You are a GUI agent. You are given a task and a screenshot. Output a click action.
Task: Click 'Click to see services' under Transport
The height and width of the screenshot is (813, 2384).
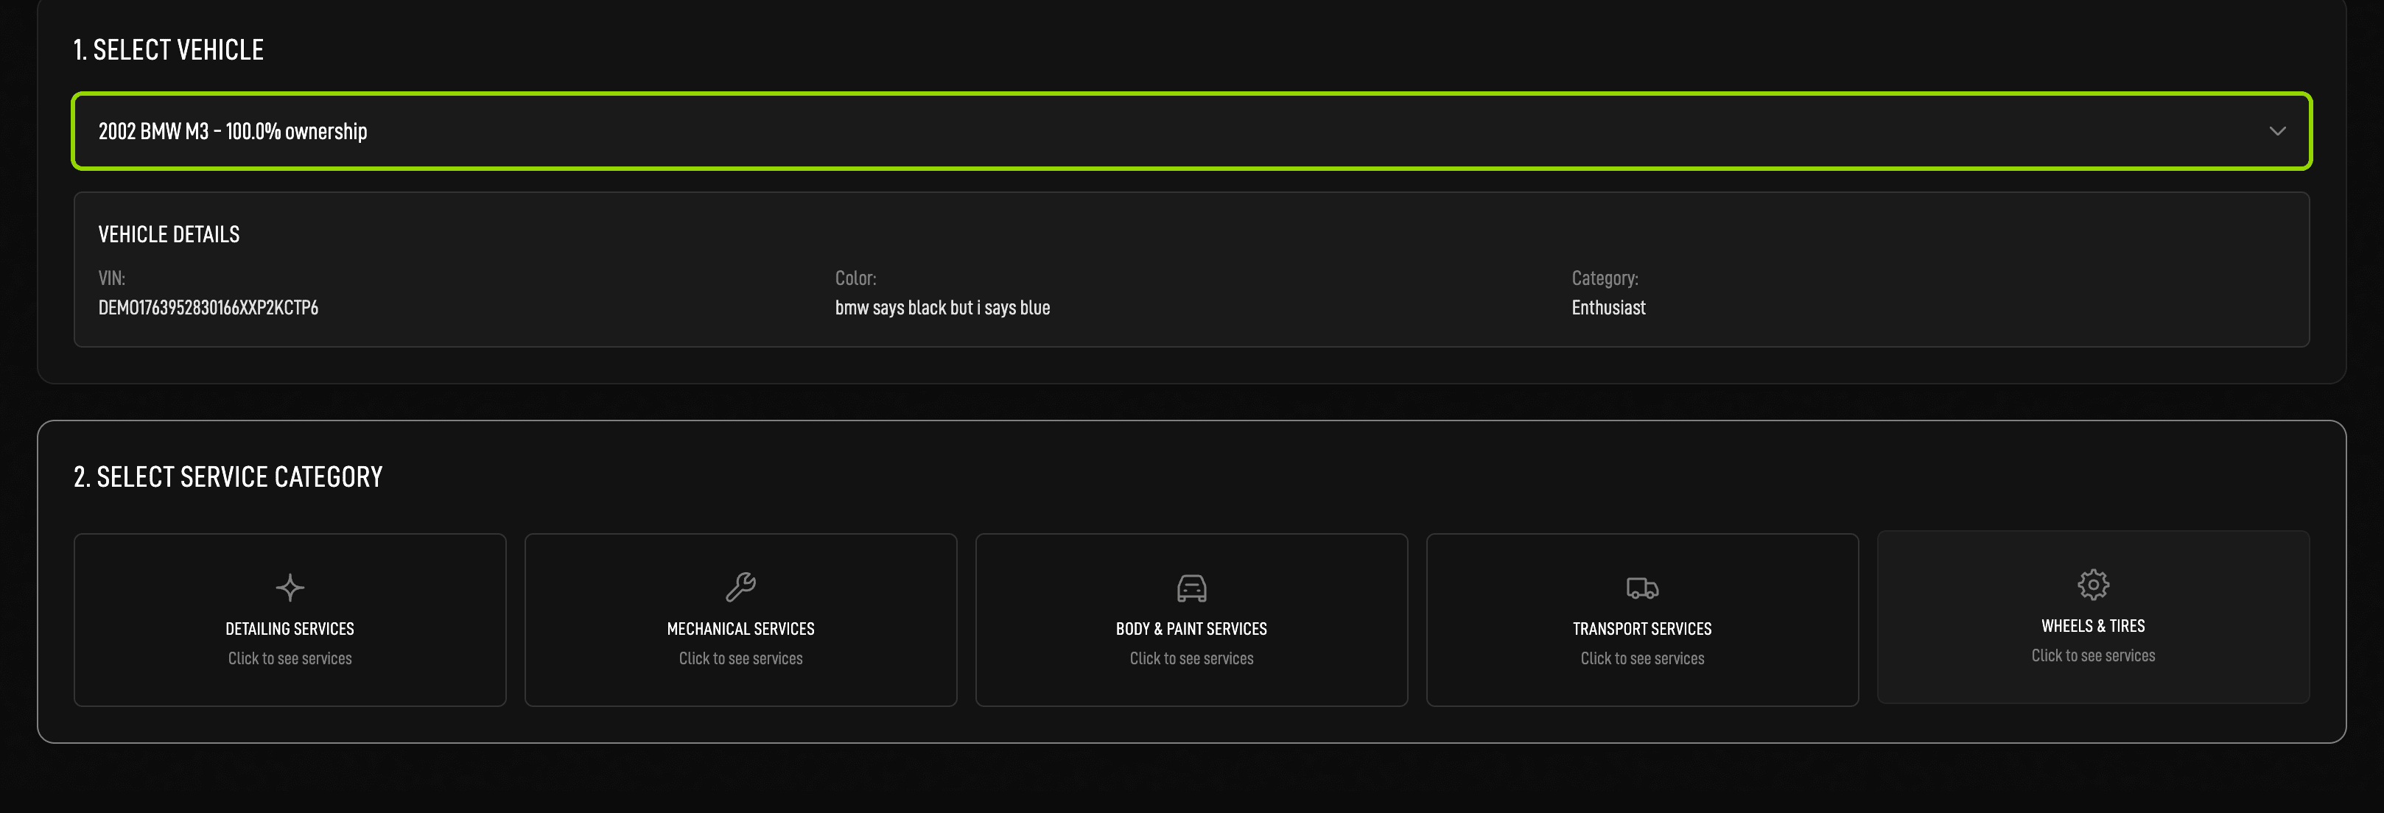pos(1642,658)
